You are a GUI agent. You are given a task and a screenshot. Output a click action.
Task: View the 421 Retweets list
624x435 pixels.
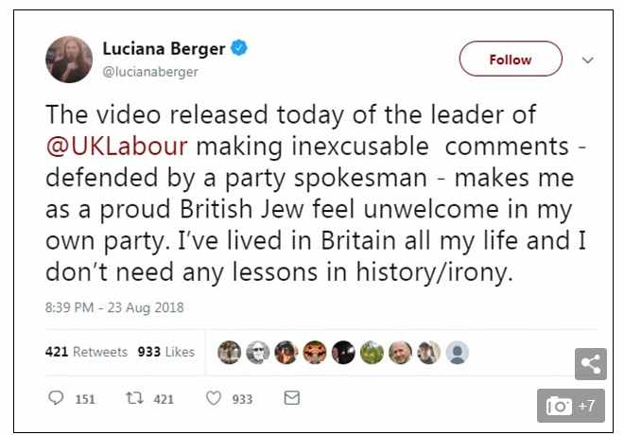(x=86, y=352)
